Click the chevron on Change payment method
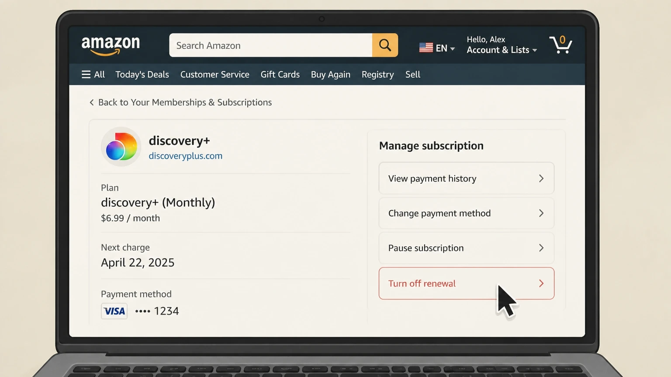 coord(541,213)
